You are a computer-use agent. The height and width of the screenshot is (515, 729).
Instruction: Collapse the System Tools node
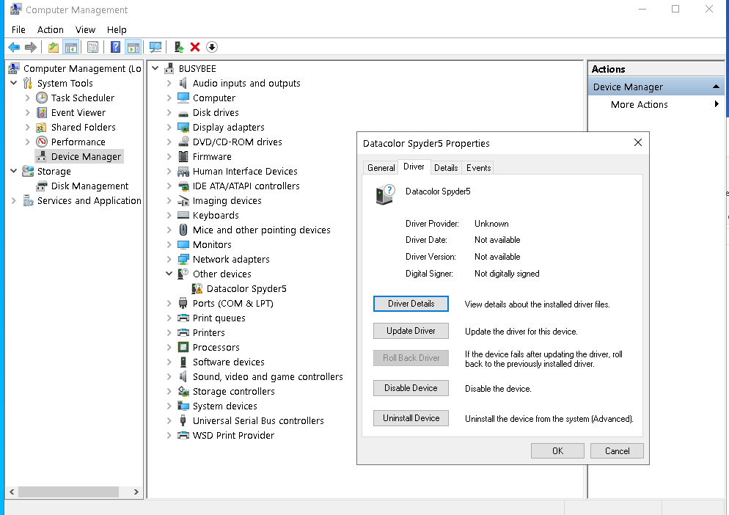click(13, 83)
